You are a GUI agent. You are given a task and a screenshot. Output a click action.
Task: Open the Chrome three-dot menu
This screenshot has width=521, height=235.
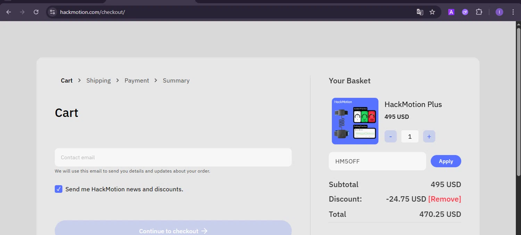tap(513, 12)
